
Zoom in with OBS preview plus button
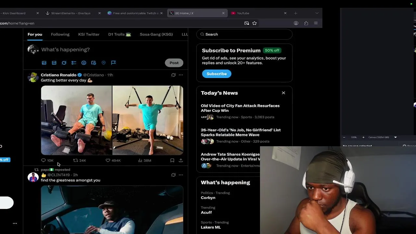point(363,137)
